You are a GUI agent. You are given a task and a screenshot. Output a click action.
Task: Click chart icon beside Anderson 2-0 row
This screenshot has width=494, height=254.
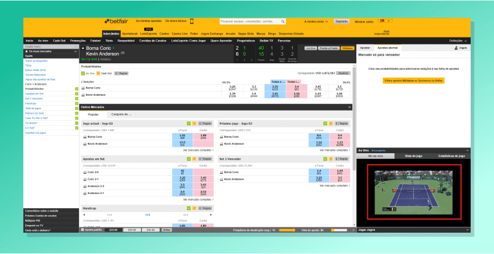[85, 186]
